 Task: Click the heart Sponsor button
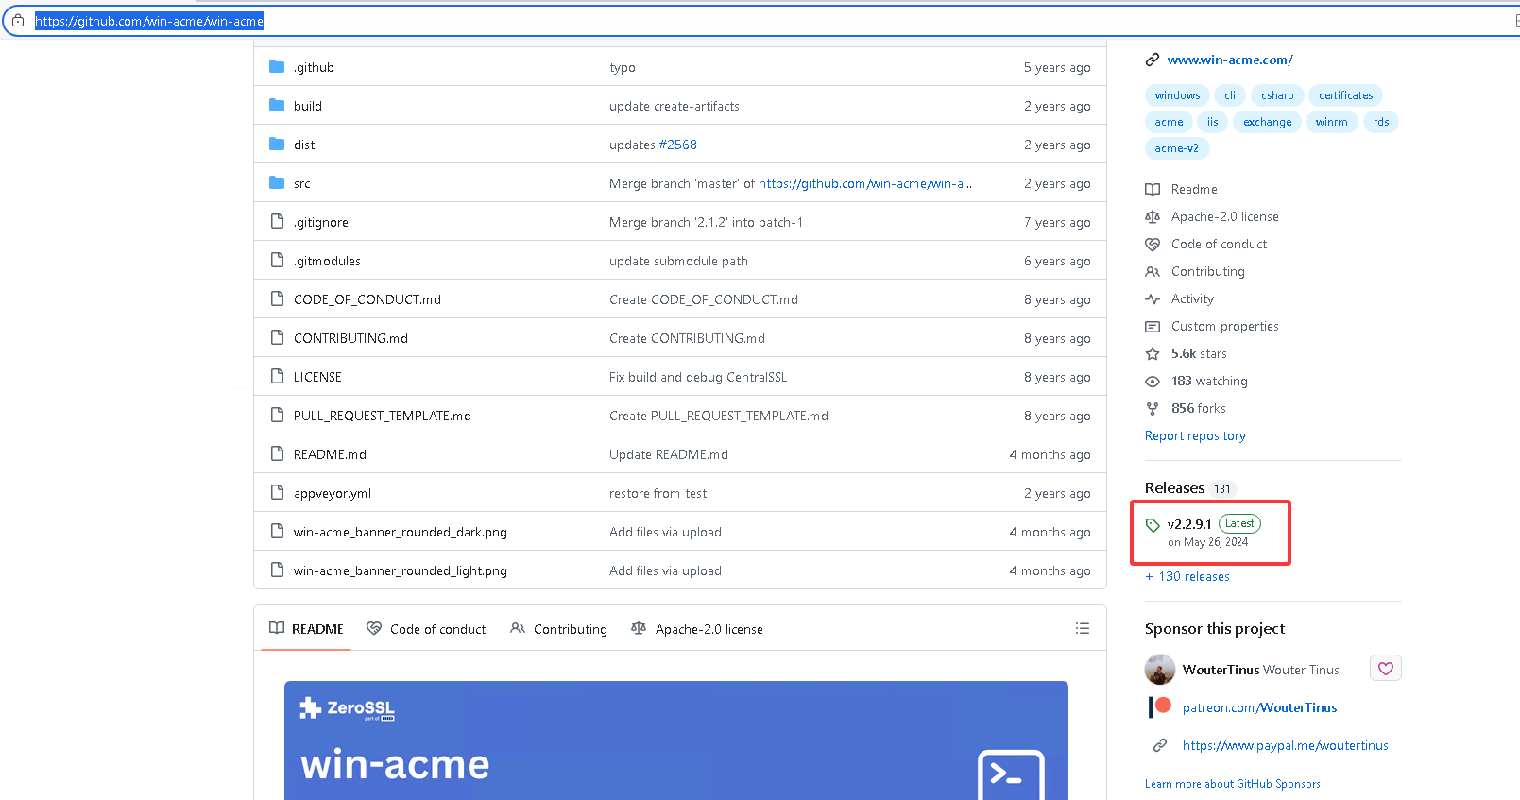1386,669
